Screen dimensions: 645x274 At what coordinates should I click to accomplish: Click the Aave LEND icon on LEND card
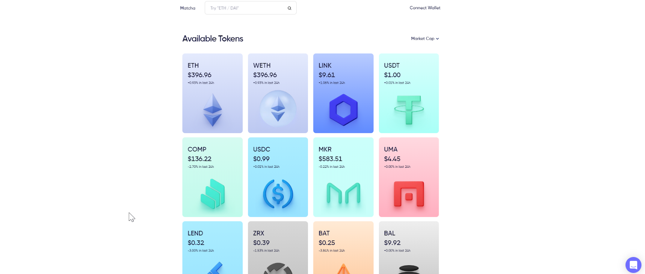214,268
